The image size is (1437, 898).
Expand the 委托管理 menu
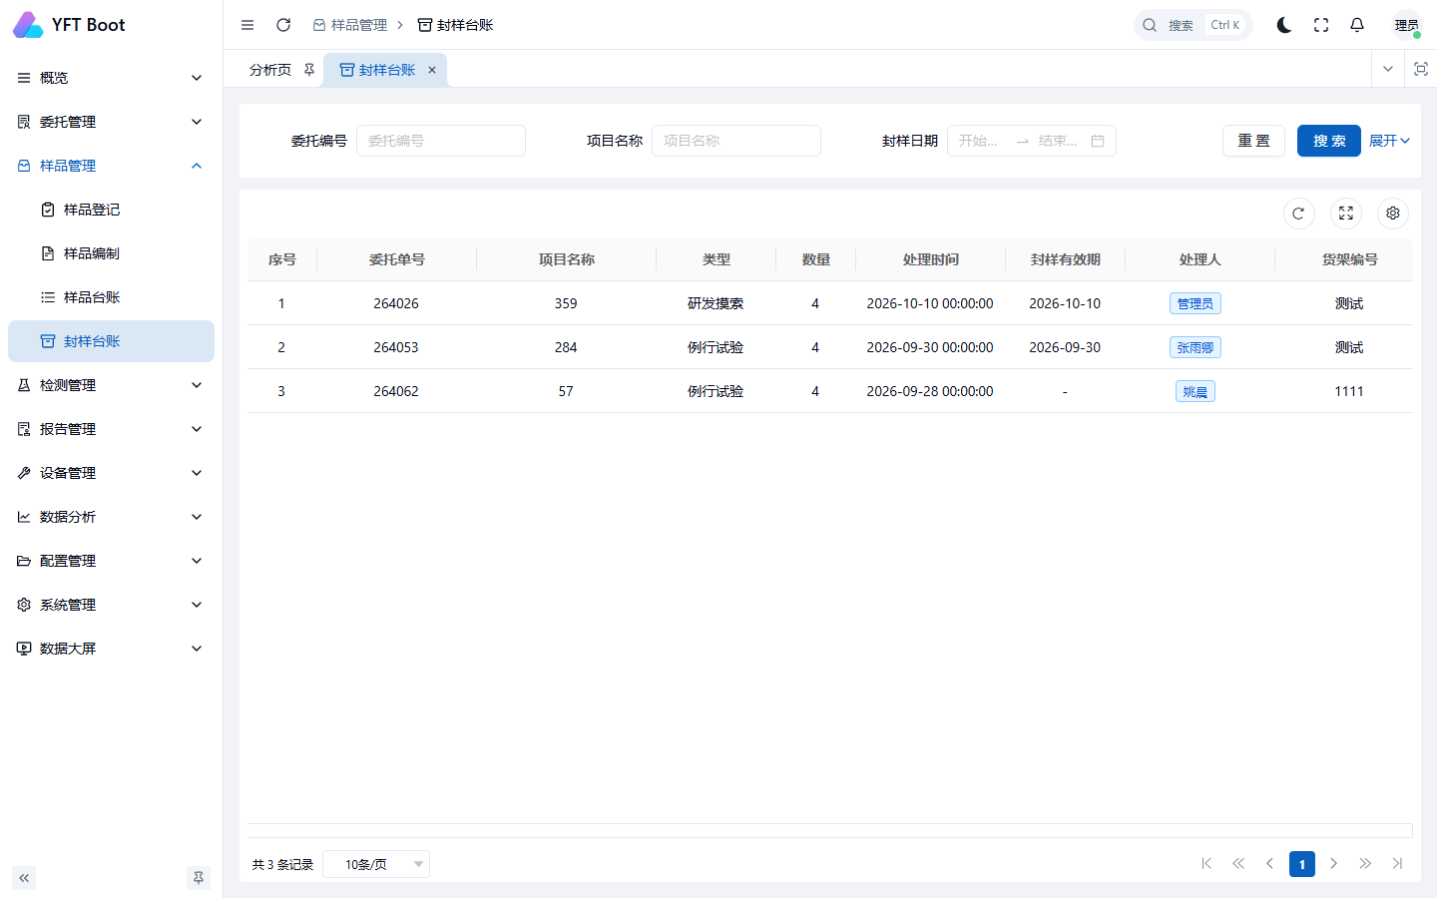[x=111, y=122]
